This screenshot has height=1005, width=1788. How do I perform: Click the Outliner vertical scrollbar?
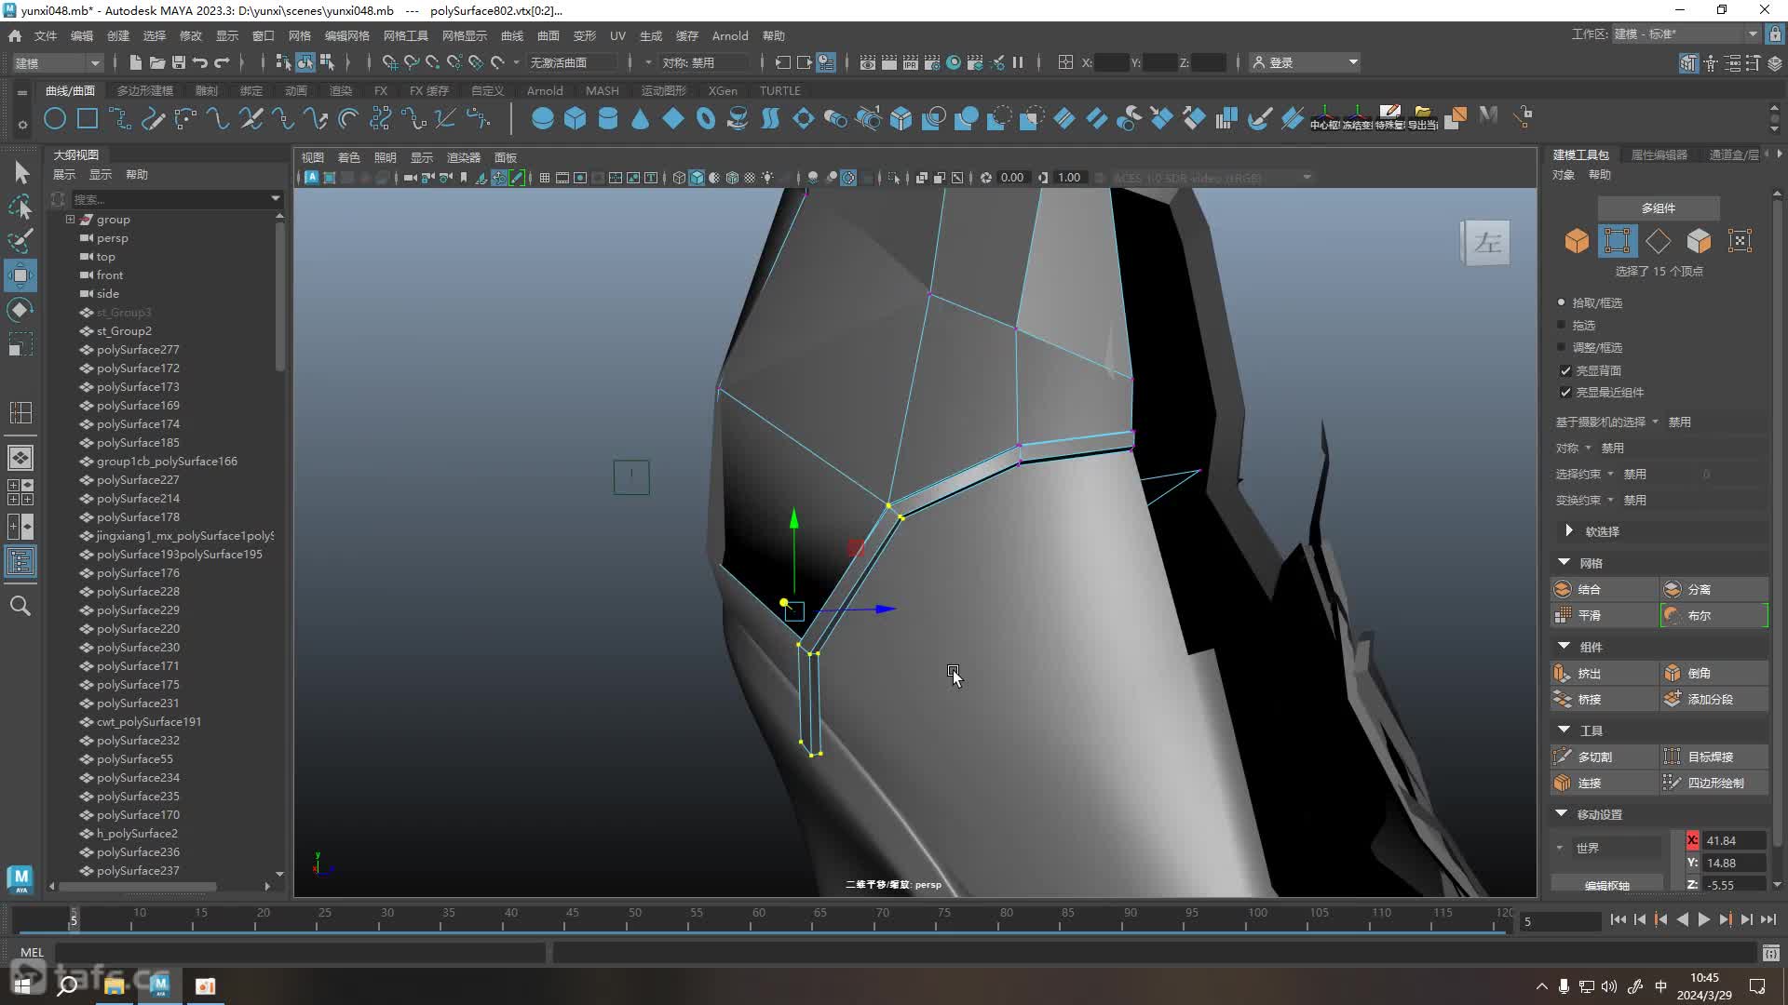click(x=279, y=296)
